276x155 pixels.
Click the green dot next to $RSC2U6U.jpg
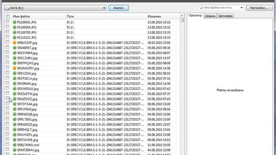tap(15, 58)
